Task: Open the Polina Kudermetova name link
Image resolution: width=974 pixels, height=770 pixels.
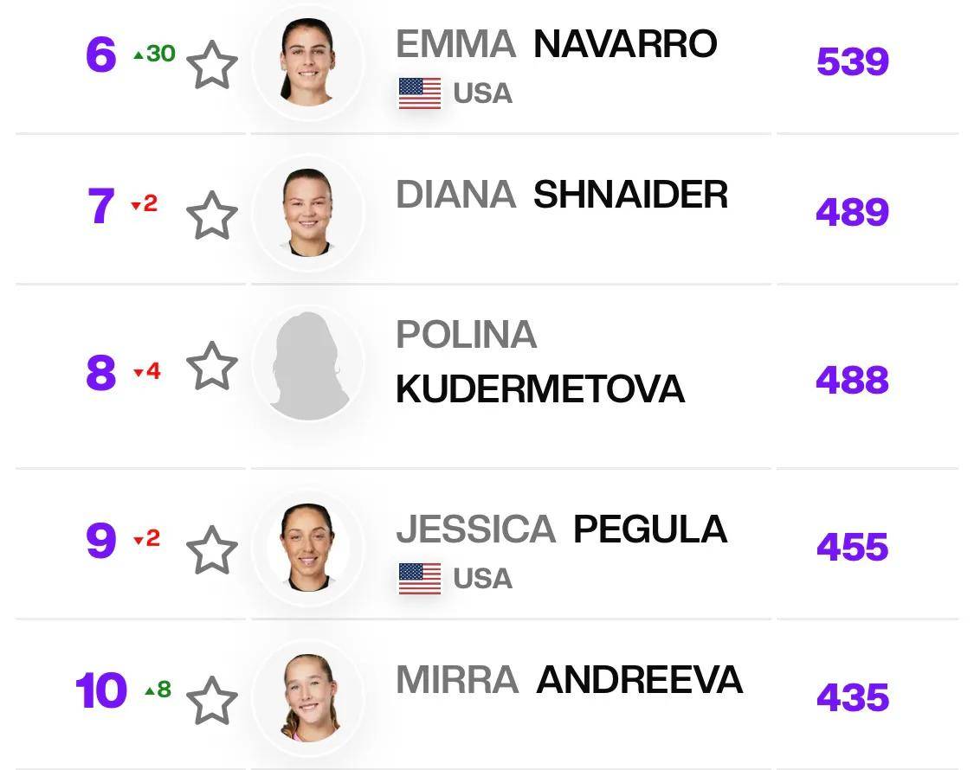Action: coord(539,363)
